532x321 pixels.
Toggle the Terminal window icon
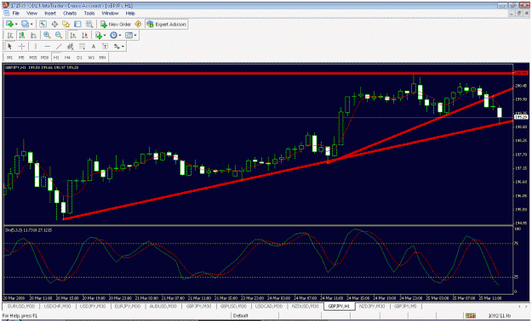[77, 24]
